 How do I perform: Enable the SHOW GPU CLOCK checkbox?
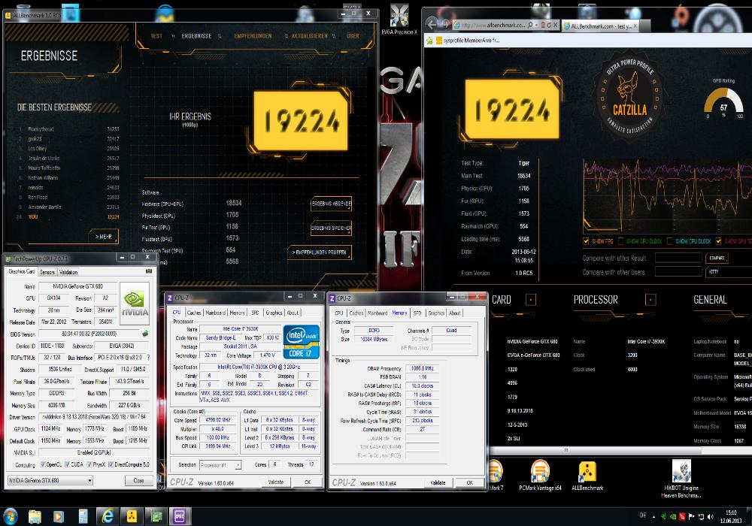620,241
